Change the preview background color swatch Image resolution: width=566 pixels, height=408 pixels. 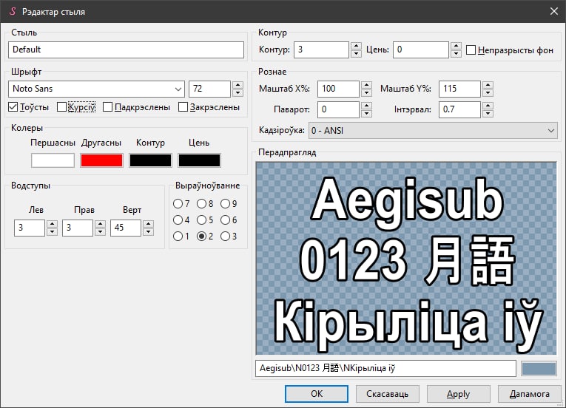539,369
